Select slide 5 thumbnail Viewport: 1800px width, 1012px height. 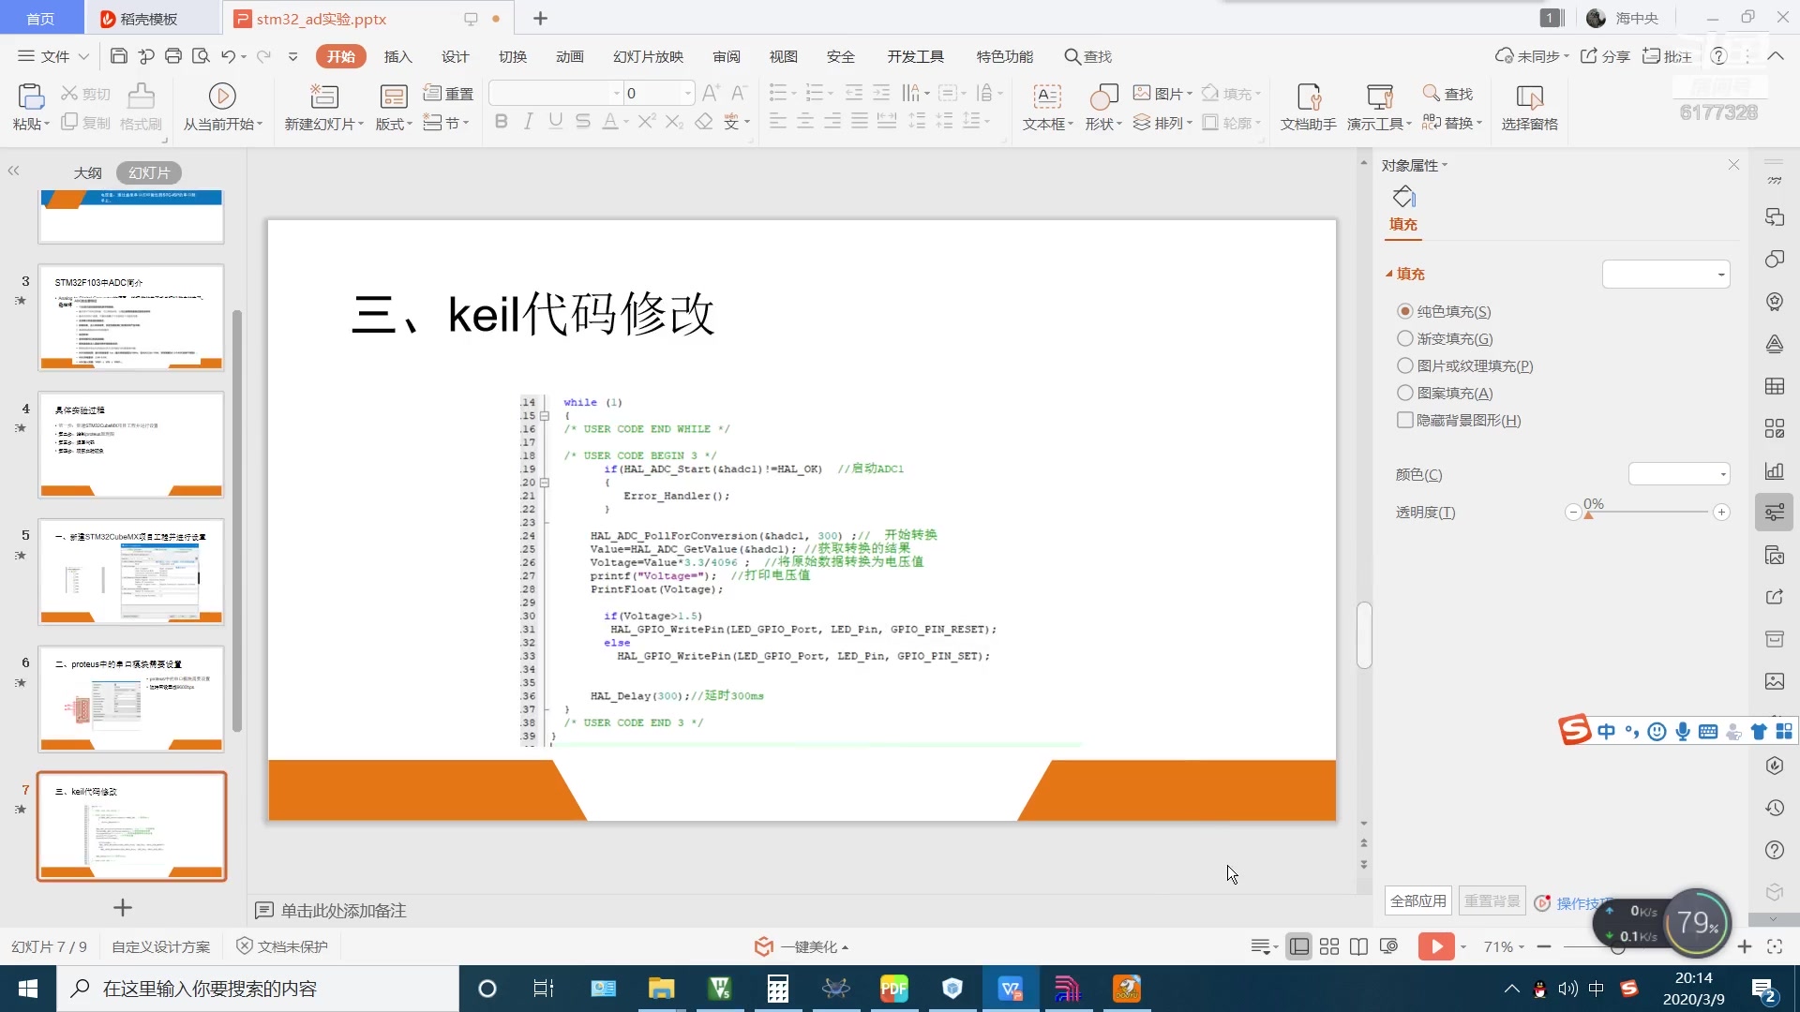point(131,572)
